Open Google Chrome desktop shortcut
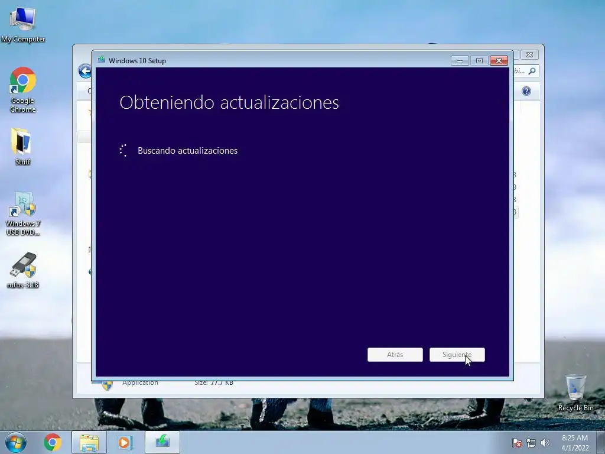This screenshot has width=605, height=454. point(23,90)
